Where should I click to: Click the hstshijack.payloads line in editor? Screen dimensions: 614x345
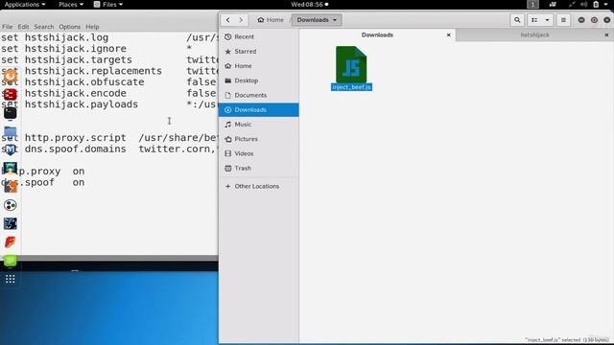(108, 104)
